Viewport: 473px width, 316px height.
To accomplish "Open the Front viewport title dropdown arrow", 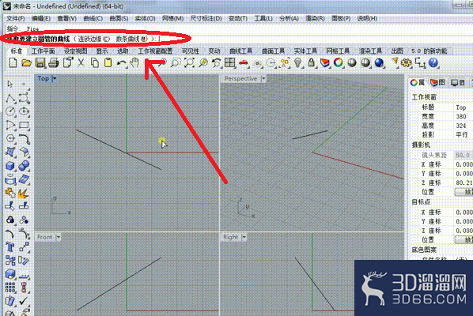I will [x=59, y=237].
